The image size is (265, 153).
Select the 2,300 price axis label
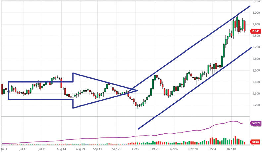click(256, 93)
